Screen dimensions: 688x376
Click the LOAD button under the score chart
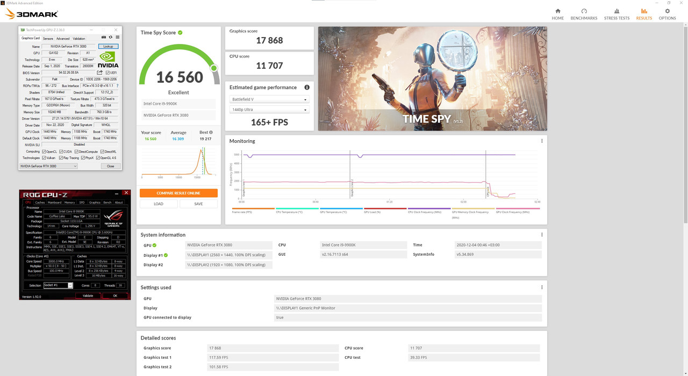159,204
